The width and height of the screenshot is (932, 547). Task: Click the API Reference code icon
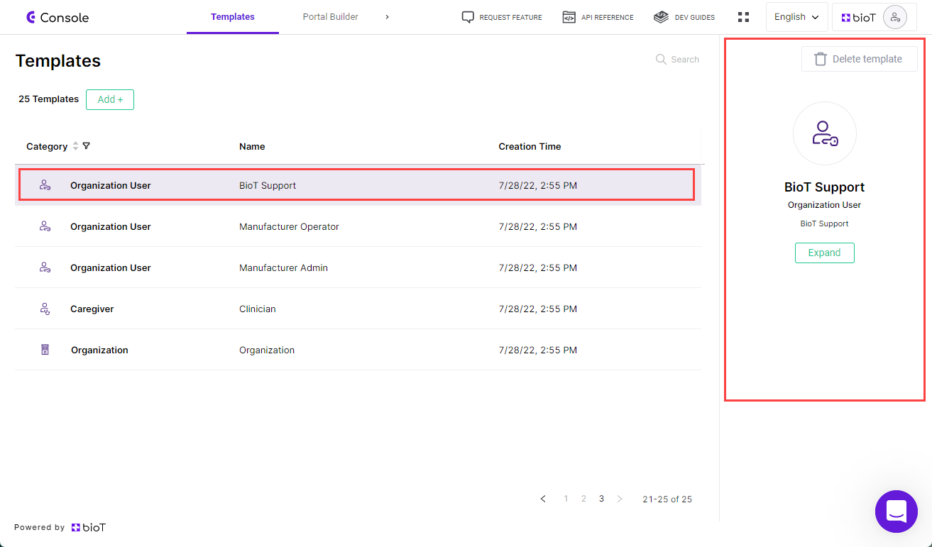tap(569, 17)
